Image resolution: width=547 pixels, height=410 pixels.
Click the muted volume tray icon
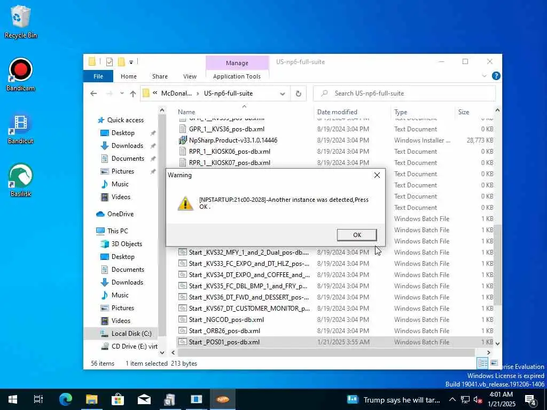pos(478,400)
